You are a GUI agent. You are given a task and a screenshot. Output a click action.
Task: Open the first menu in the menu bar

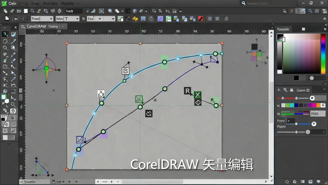coord(12,3)
